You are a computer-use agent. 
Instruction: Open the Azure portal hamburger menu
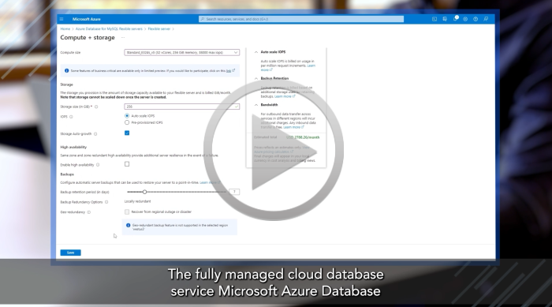pyautogui.click(x=62, y=19)
